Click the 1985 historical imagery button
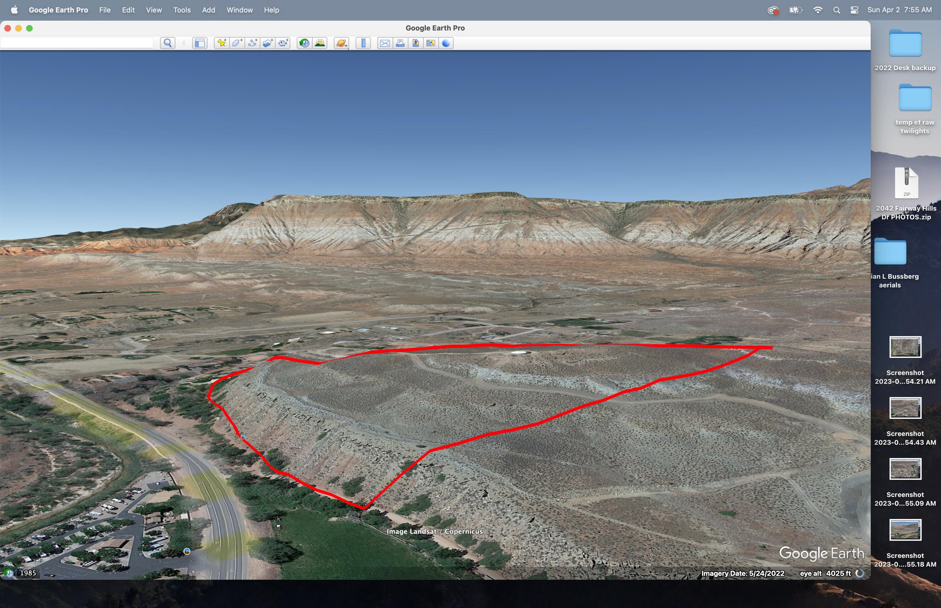 (x=28, y=573)
